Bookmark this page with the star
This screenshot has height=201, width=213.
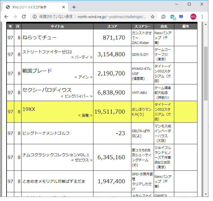pos(153,17)
